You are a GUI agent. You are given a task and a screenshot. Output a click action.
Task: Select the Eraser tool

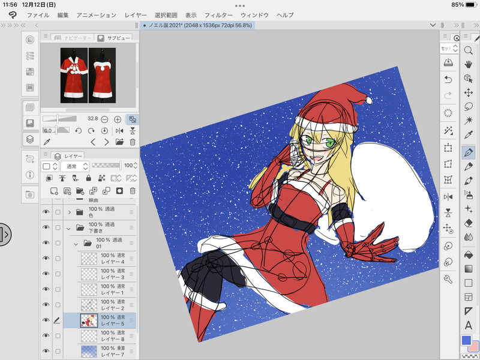tap(469, 223)
